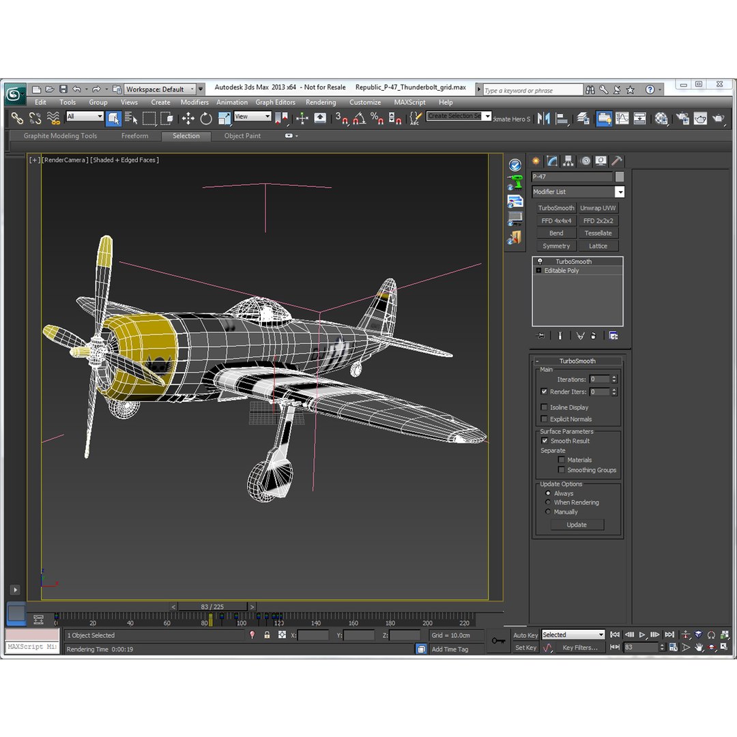This screenshot has width=737, height=737.
Task: Open the Graph Editors menu
Action: point(276,102)
